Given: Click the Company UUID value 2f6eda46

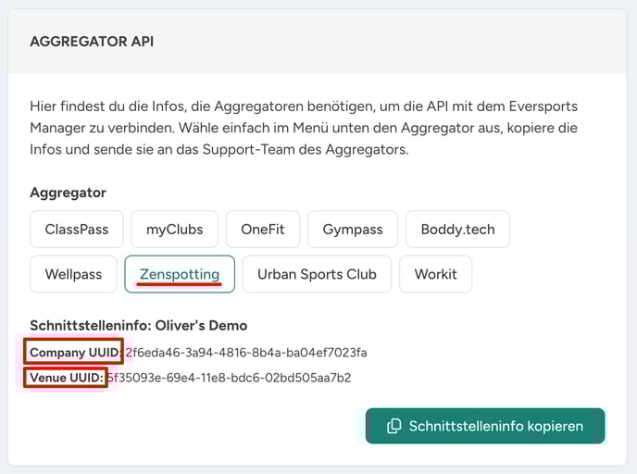Looking at the screenshot, I should pos(246,352).
